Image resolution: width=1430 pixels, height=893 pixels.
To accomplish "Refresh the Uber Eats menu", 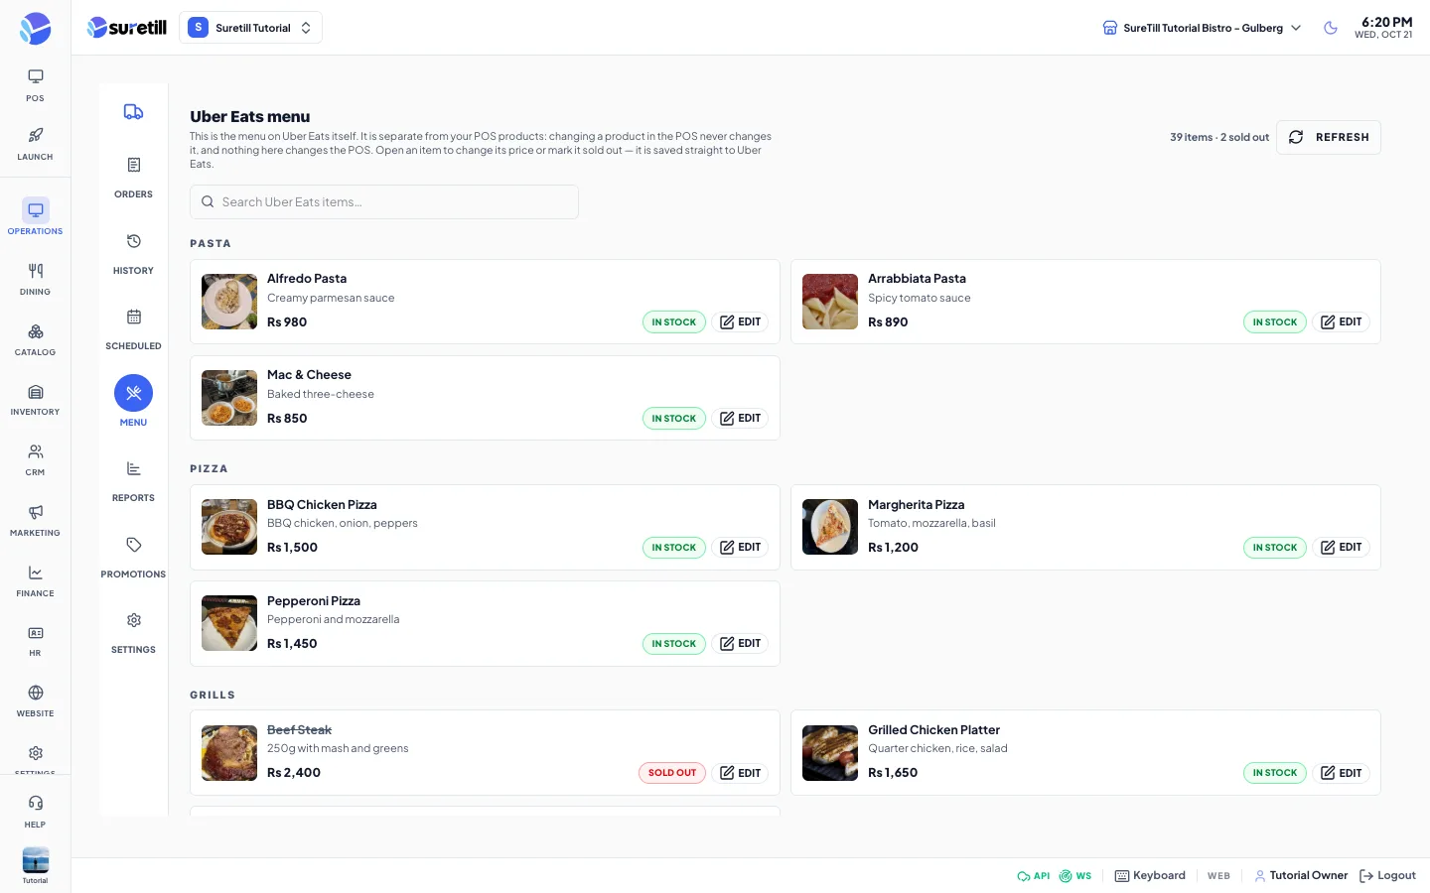I will (x=1329, y=137).
